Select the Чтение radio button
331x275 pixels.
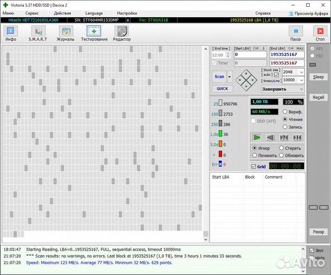pos(285,119)
